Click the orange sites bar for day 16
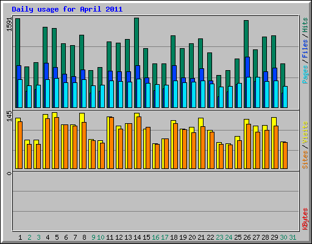Viewport: 312px width, 244px height. coord(157,156)
